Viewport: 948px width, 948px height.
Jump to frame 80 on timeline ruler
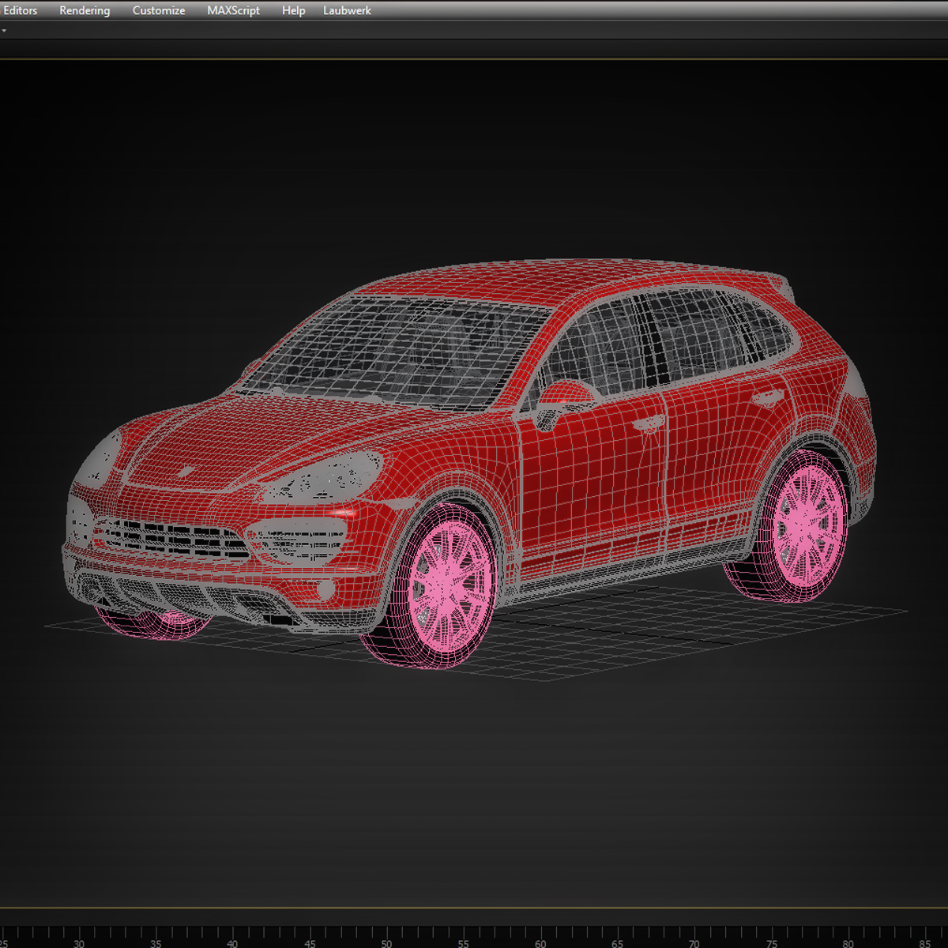coord(848,942)
